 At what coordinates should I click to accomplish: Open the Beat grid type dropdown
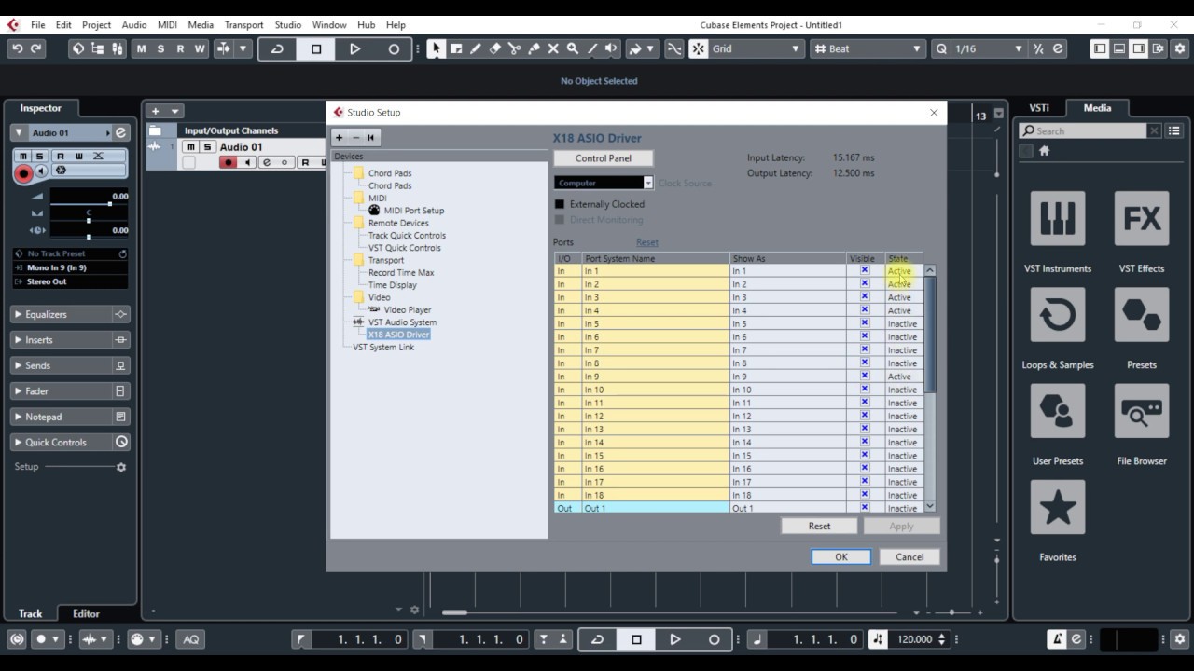coord(867,48)
